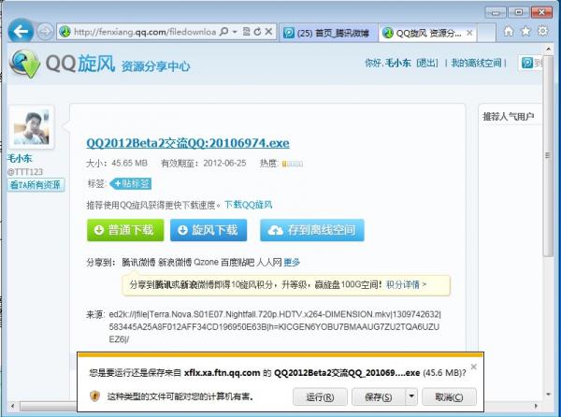The image size is (561, 417).
Task: Click the security shield warning icon
Action: coord(94,395)
